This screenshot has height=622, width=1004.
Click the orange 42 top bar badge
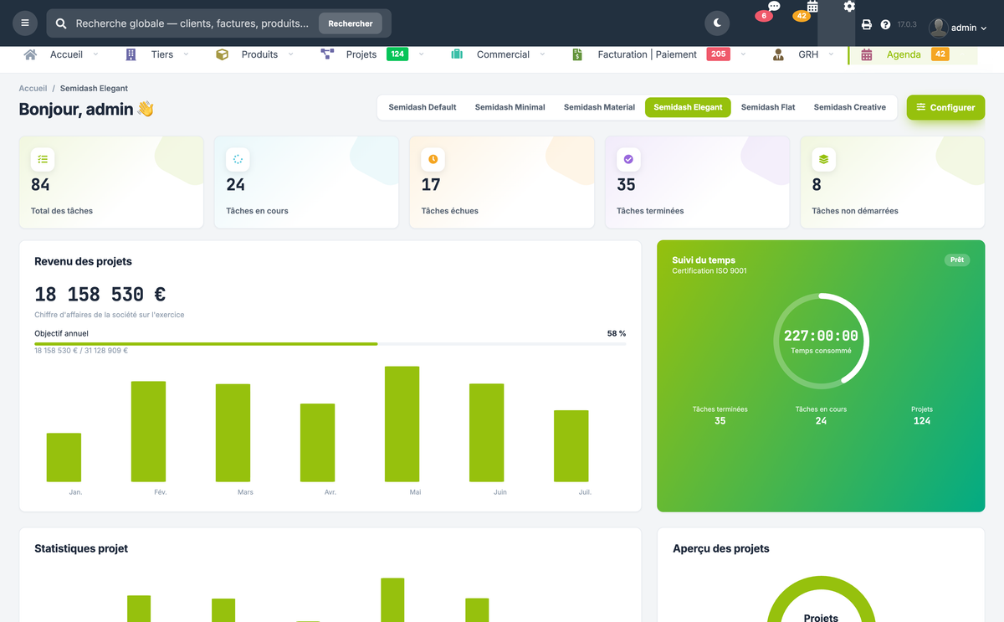(x=802, y=16)
